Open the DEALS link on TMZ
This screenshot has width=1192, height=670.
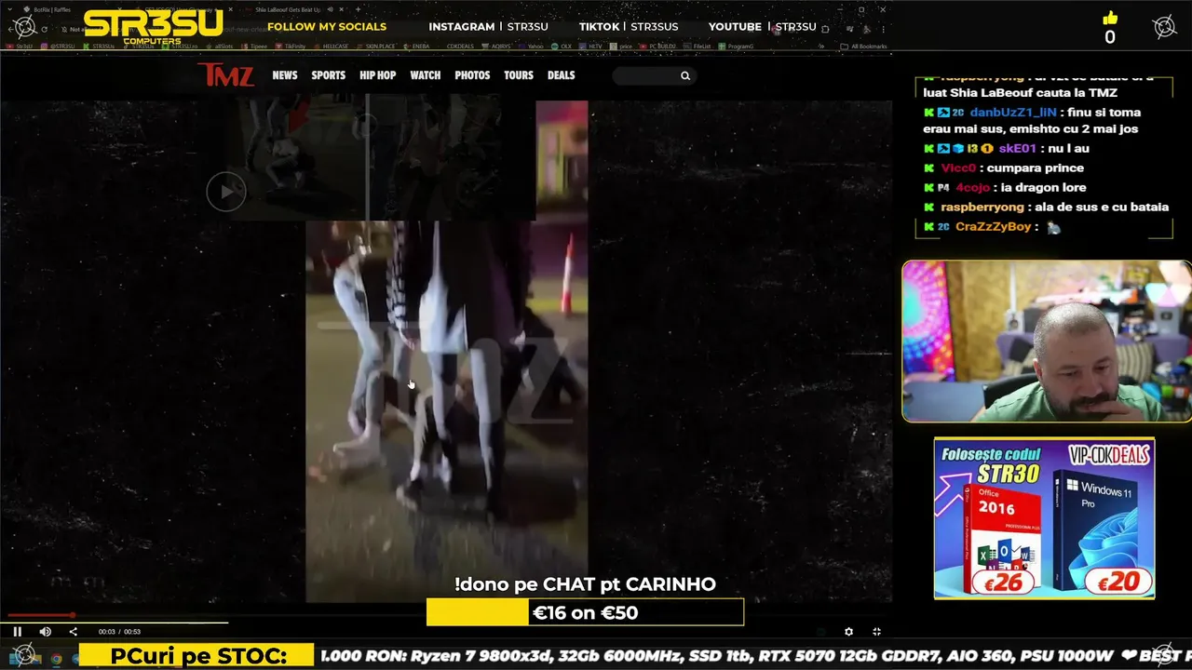[x=562, y=75]
